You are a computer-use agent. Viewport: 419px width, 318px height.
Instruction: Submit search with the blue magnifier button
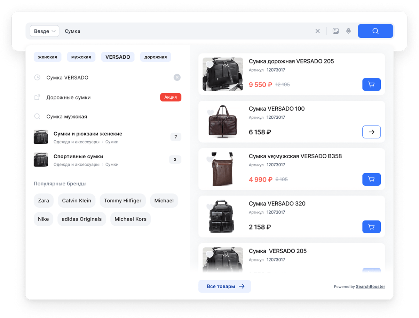tap(375, 31)
